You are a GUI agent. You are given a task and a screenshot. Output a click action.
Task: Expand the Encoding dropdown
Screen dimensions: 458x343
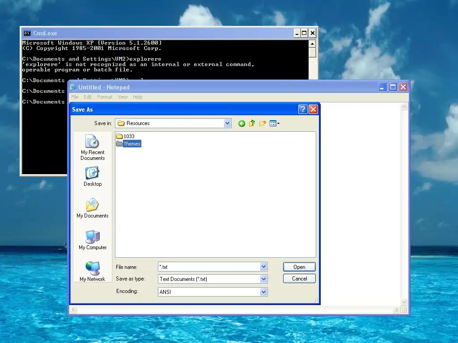(263, 292)
